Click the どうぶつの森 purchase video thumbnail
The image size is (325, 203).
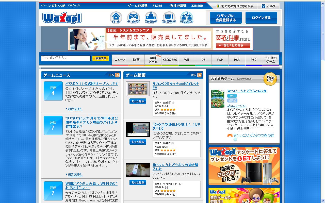click(138, 170)
